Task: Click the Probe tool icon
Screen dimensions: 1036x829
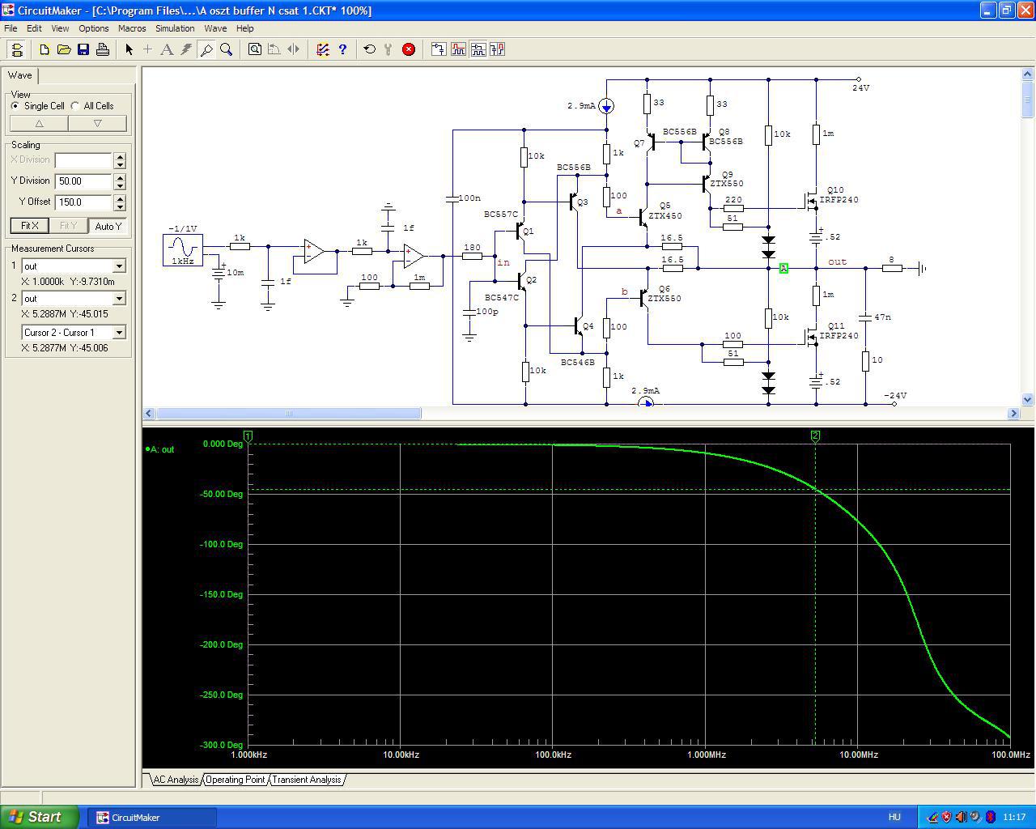Action: (206, 49)
